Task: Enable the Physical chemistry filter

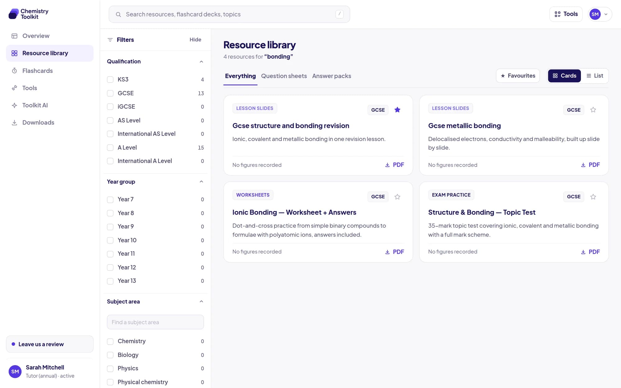Action: coord(110,382)
